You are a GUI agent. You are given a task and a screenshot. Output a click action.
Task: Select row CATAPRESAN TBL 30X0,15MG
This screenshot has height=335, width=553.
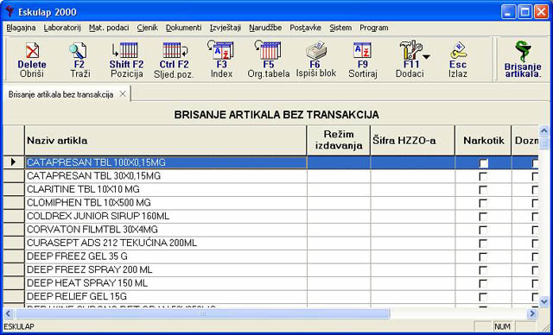point(270,176)
